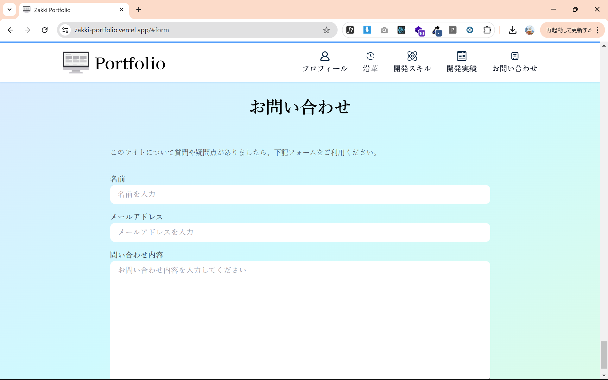Close the Zakki Portfolio tab
608x380 pixels.
122,10
